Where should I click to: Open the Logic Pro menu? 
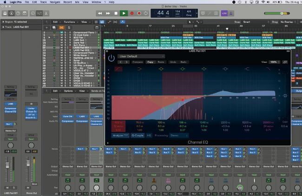16,2
